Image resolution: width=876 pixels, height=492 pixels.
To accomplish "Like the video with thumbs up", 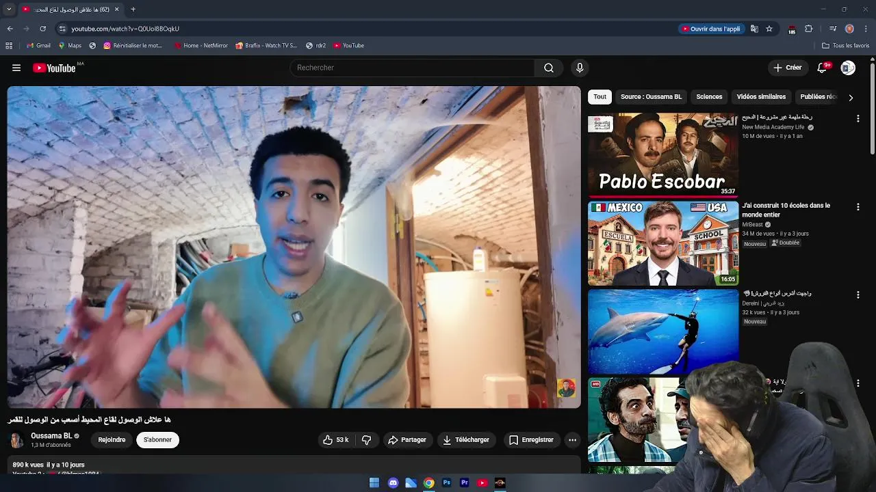I will pos(336,440).
